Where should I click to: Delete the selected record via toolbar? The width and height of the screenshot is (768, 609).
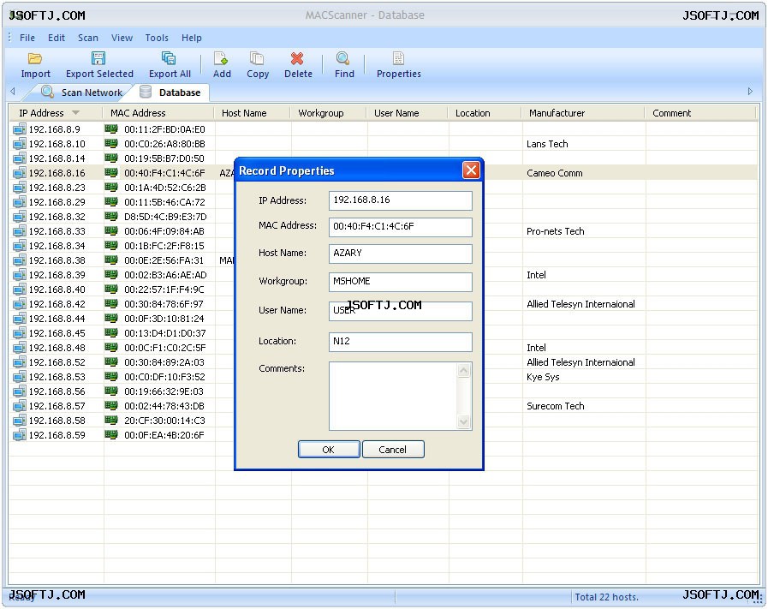click(297, 59)
